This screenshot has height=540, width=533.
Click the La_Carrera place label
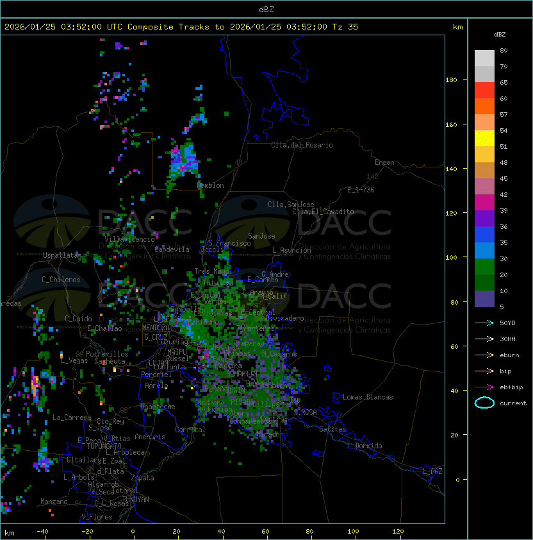(x=72, y=418)
